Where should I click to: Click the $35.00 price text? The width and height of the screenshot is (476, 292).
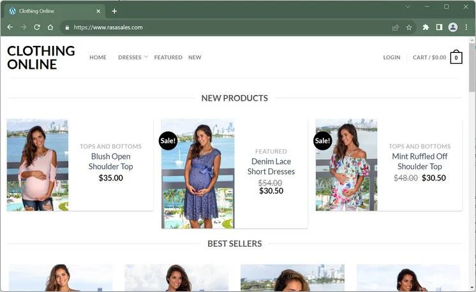[x=111, y=178]
